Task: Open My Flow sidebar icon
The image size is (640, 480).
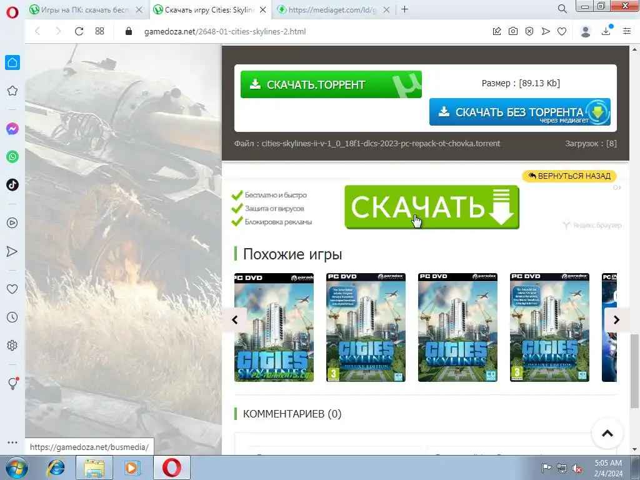Action: point(12,251)
